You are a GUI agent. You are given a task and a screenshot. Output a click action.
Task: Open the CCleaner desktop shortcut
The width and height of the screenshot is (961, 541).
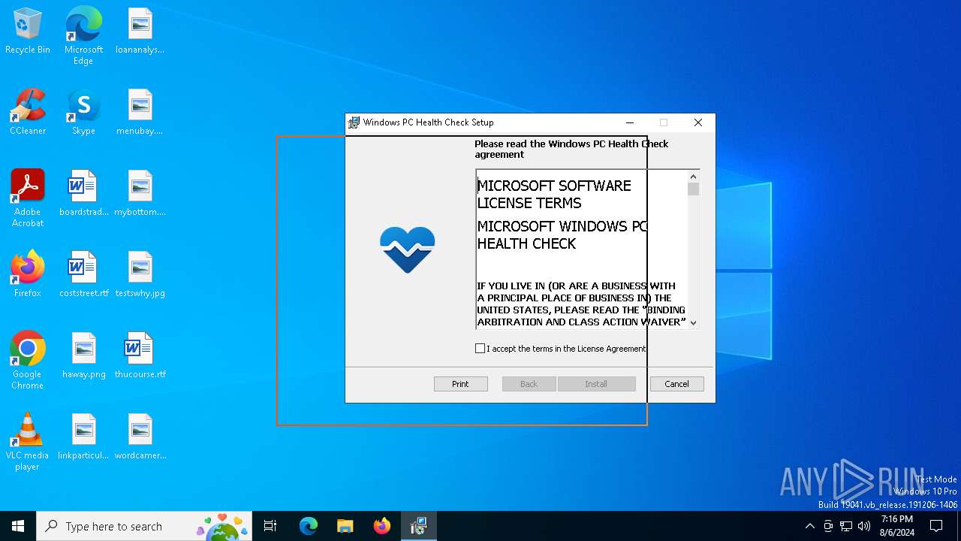tap(28, 113)
